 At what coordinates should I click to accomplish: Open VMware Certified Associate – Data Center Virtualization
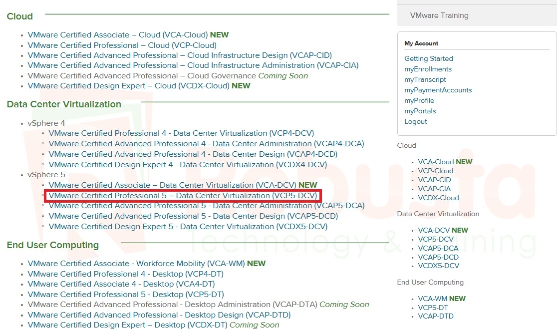(172, 185)
